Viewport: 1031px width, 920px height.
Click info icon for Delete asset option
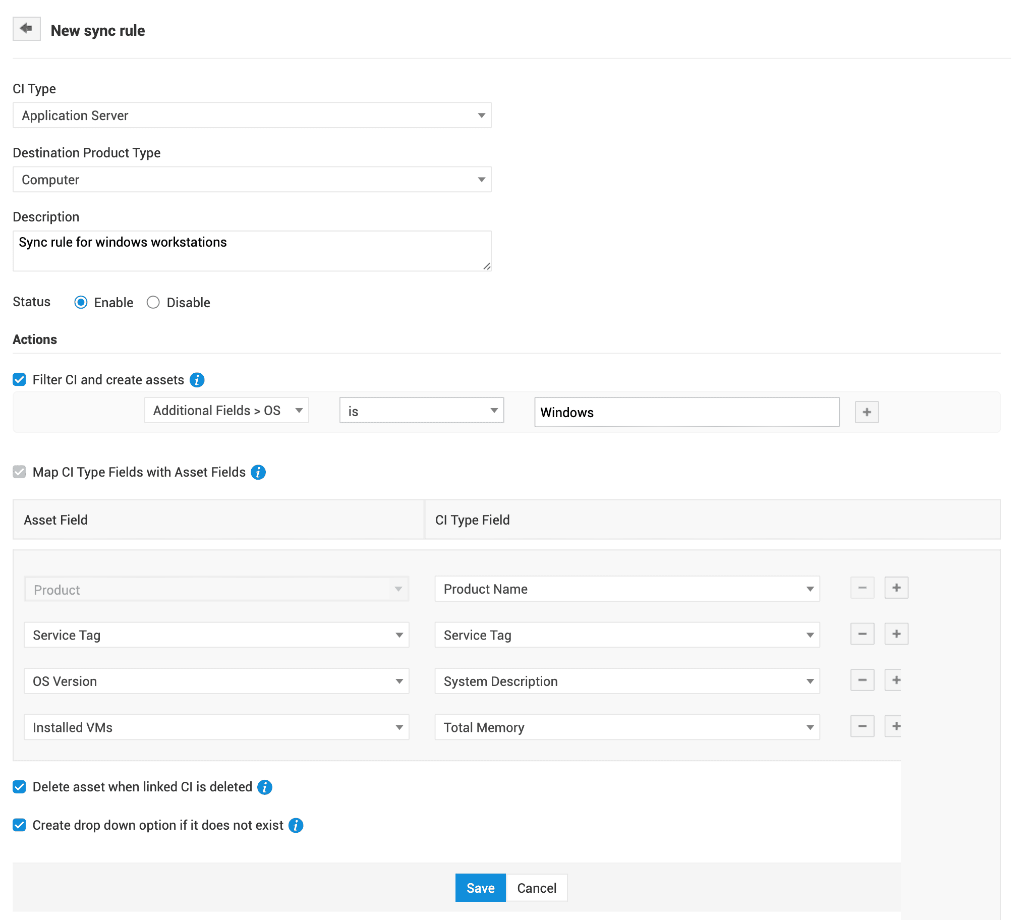[265, 787]
